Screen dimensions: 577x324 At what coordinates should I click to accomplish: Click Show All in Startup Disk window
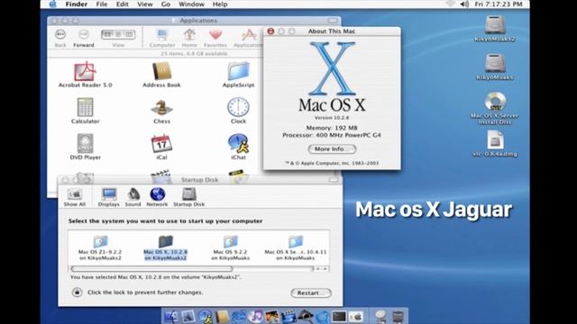coord(74,197)
